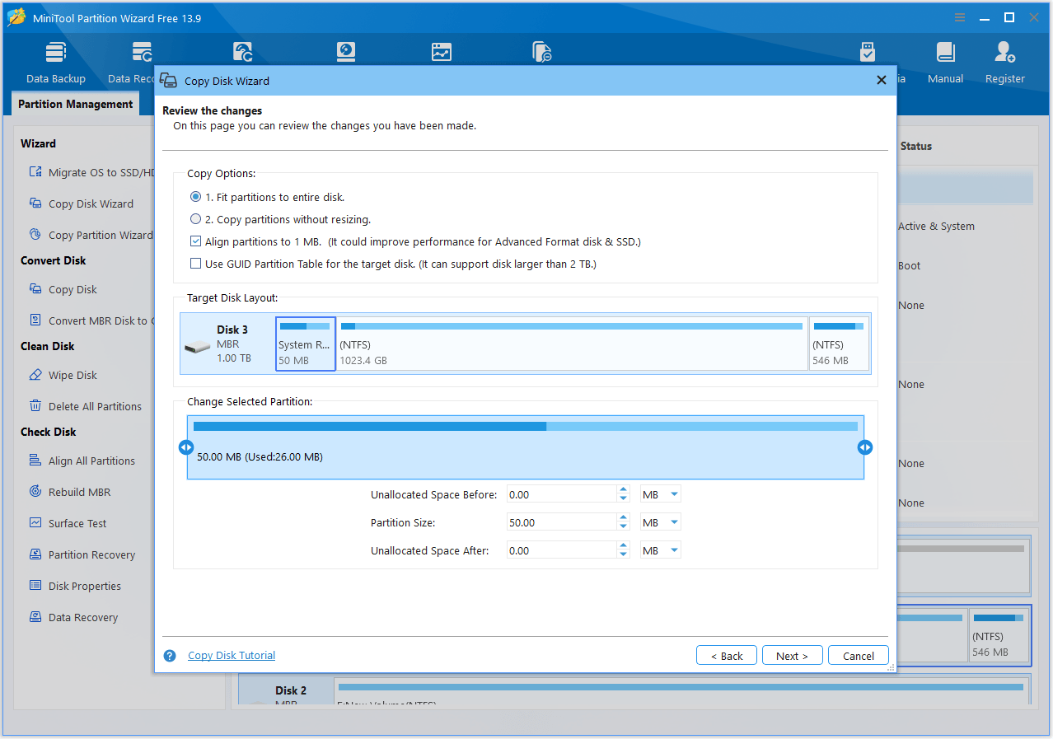
Task: Open Partition Recovery in sidebar
Action: click(91, 554)
